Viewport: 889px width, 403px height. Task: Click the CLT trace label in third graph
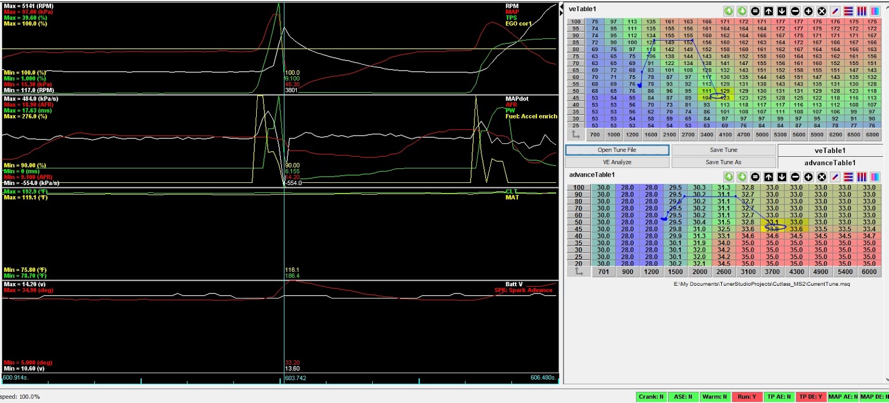[511, 191]
